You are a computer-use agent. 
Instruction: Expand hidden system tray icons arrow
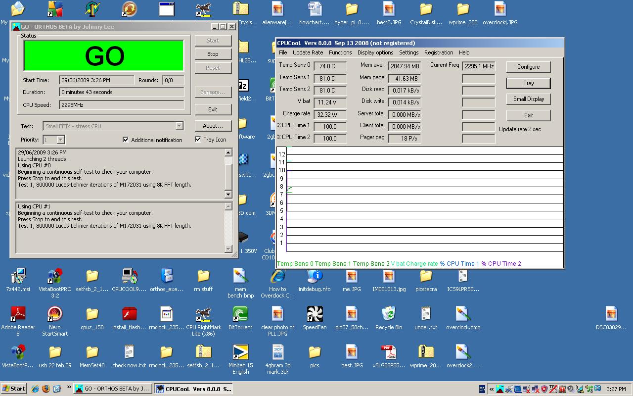point(491,389)
